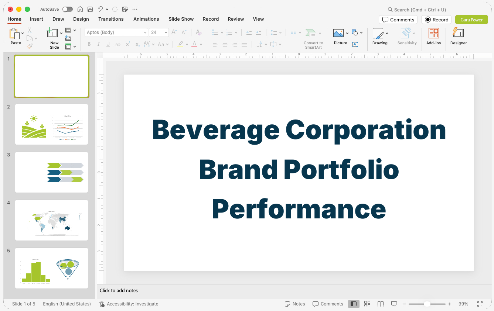The image size is (494, 311).
Task: Click the save-as-edit icon in title bar
Action: coord(125,9)
